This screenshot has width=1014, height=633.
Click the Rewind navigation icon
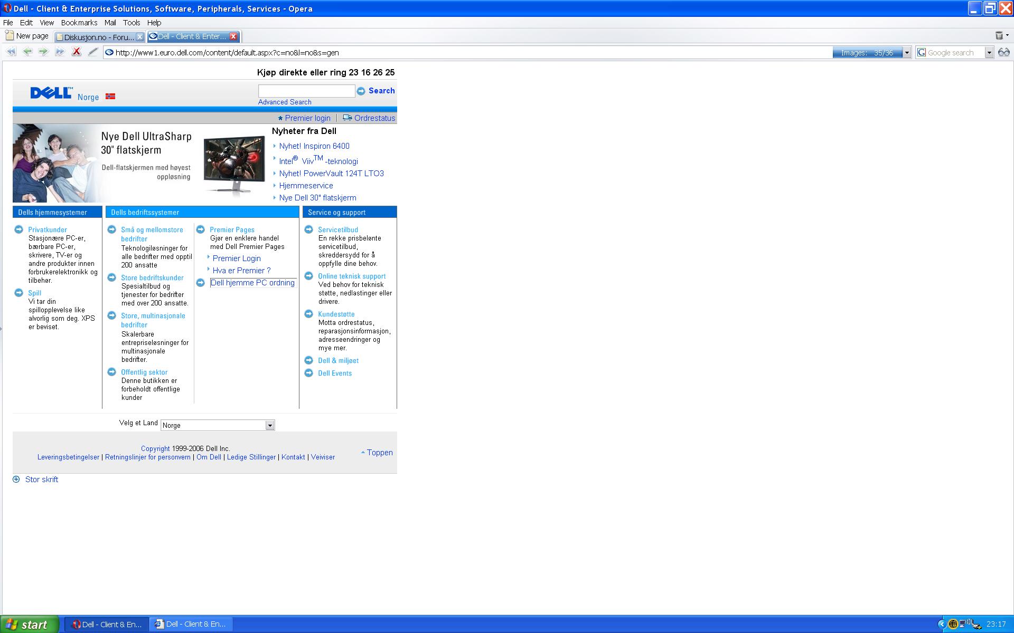[x=11, y=52]
